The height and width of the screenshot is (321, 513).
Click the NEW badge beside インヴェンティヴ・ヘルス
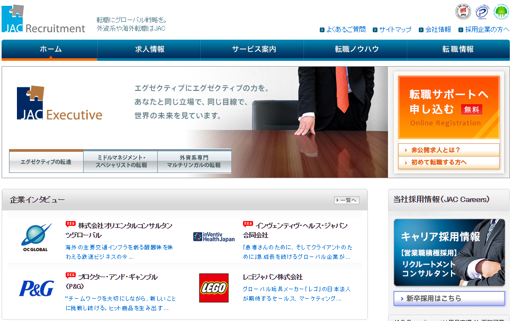coord(248,224)
